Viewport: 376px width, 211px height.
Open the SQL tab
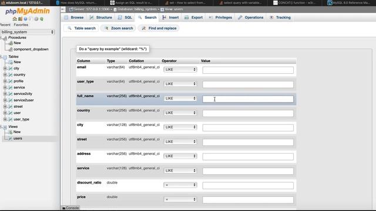[125, 18]
